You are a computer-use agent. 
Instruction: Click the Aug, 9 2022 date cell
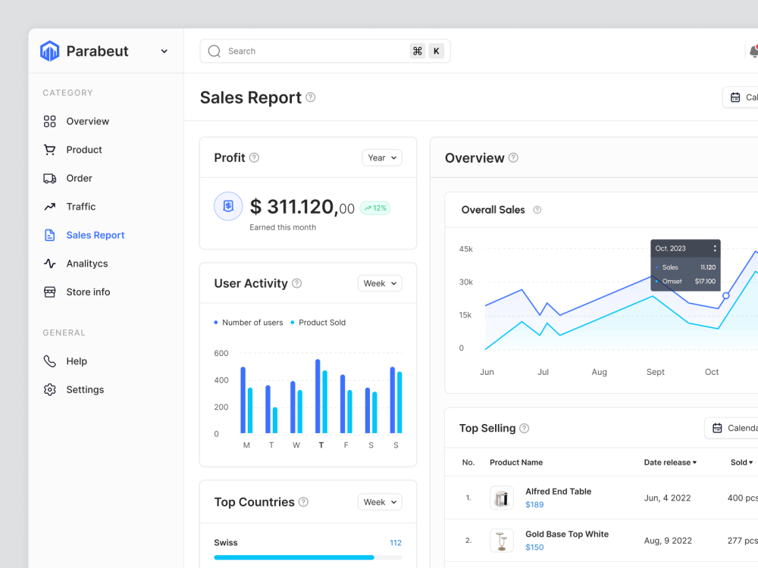coord(668,541)
